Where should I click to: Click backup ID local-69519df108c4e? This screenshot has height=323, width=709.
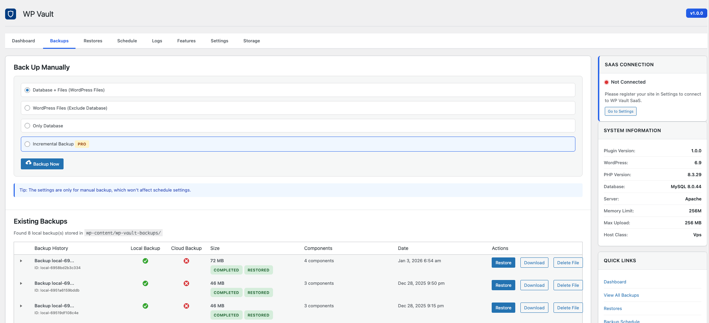tap(56, 313)
